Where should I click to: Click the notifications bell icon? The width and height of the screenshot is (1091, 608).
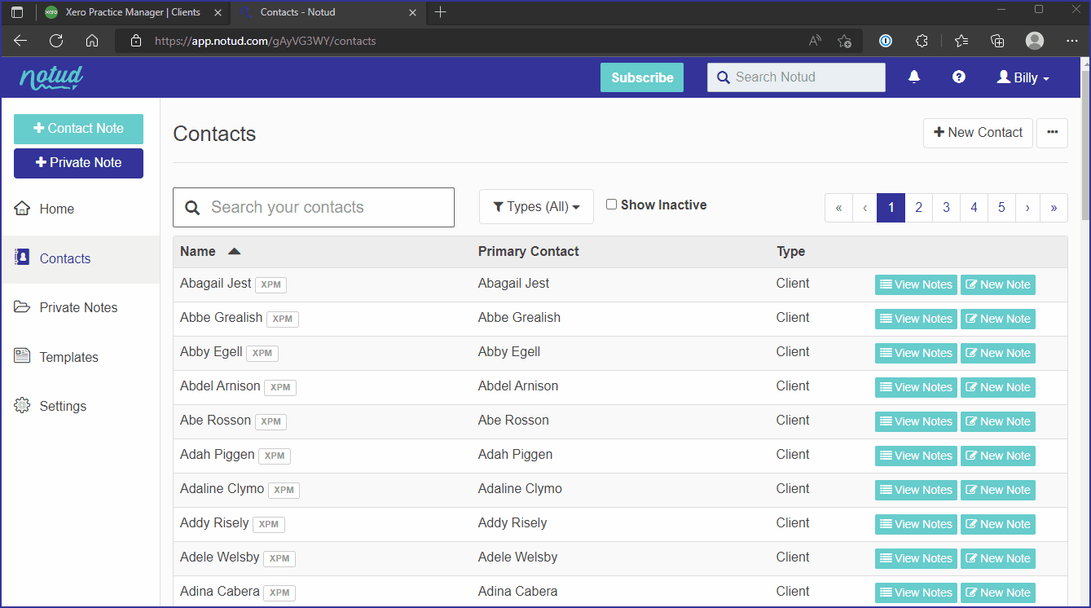pos(914,77)
